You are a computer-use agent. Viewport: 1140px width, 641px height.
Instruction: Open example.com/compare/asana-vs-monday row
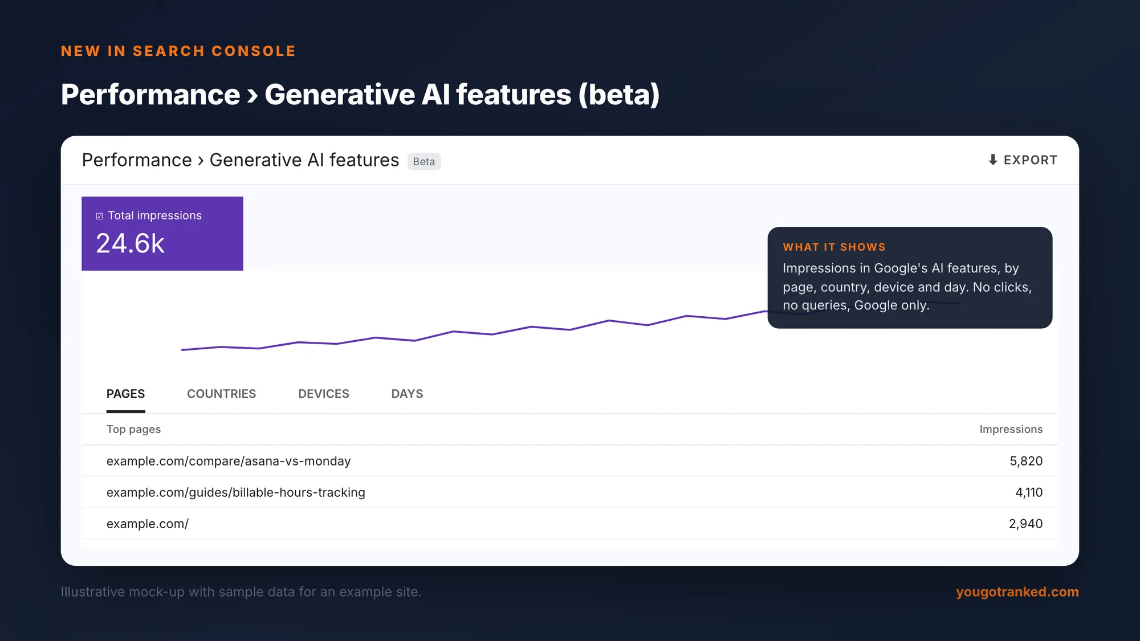(x=570, y=461)
